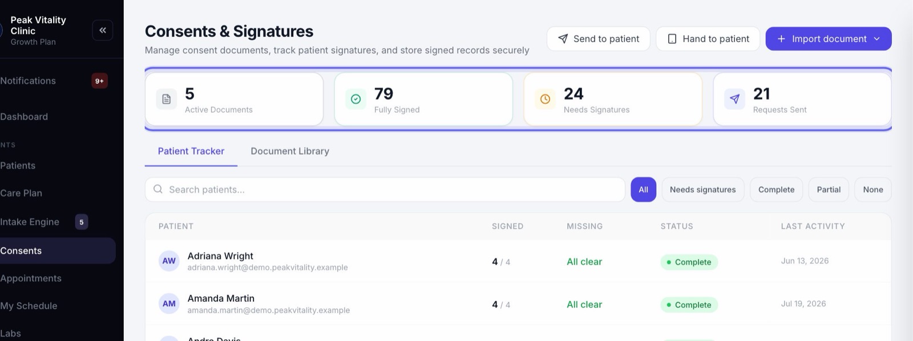Collapse the sidebar with double-chevron icon

(x=103, y=30)
